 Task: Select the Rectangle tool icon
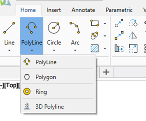pos(95,23)
